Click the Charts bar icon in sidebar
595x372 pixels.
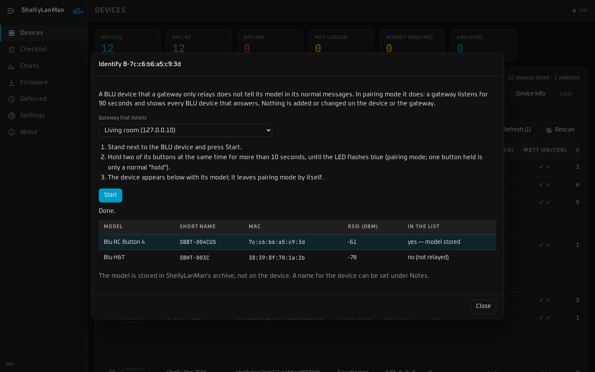pyautogui.click(x=12, y=66)
